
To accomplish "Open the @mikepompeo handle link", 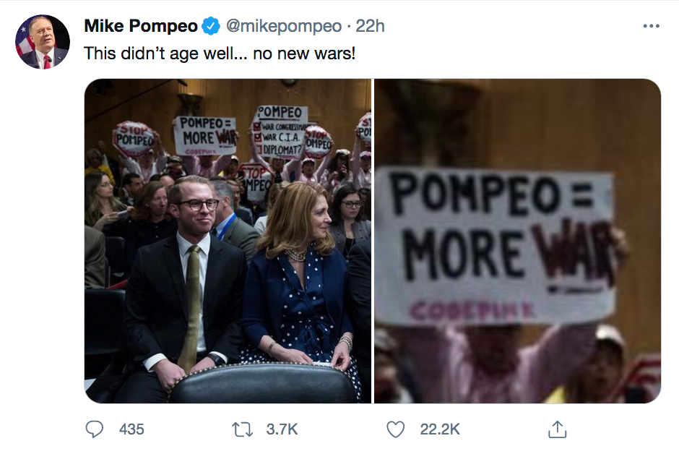I will [x=284, y=27].
